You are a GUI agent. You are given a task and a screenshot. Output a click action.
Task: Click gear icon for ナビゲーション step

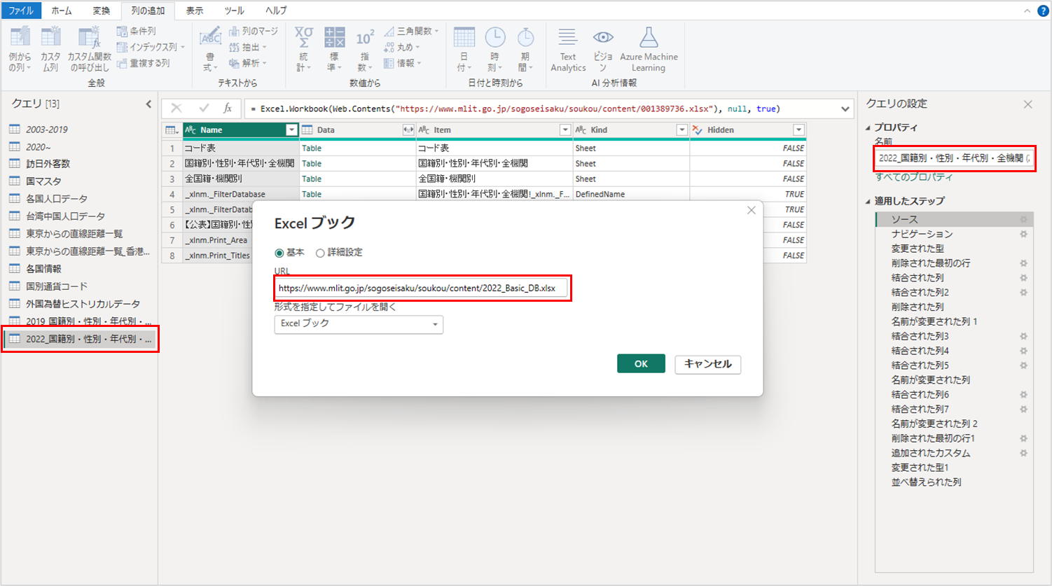pos(1023,234)
